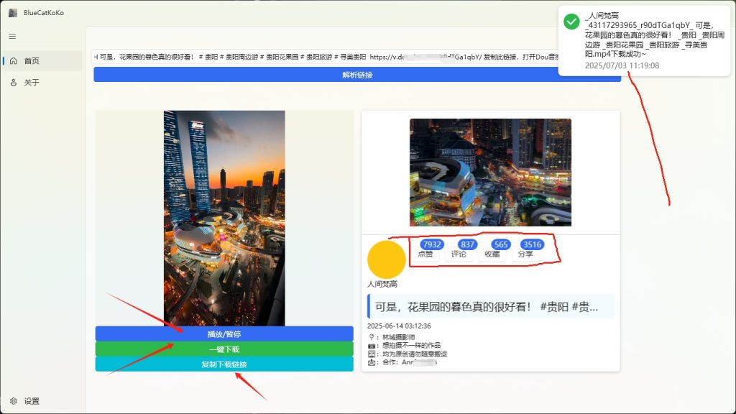Click the 7932 点赞 likes badge
Image resolution: width=736 pixels, height=414 pixels.
(431, 249)
